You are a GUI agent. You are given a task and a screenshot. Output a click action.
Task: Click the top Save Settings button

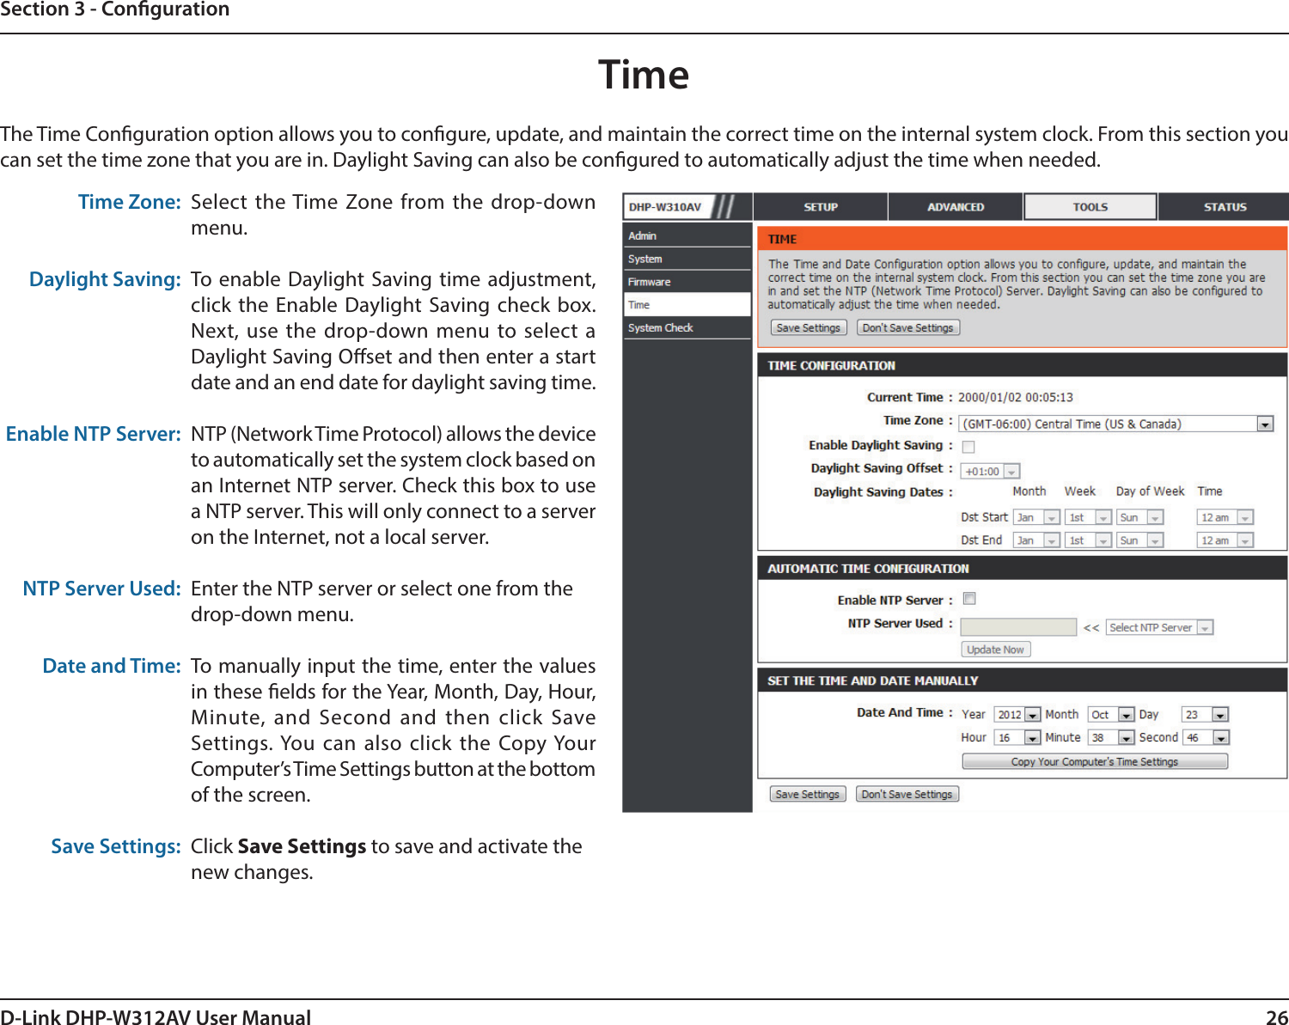point(809,327)
